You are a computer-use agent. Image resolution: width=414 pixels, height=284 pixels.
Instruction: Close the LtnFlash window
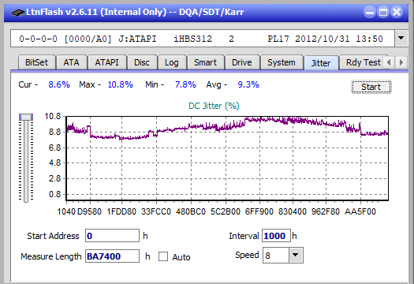click(x=397, y=12)
